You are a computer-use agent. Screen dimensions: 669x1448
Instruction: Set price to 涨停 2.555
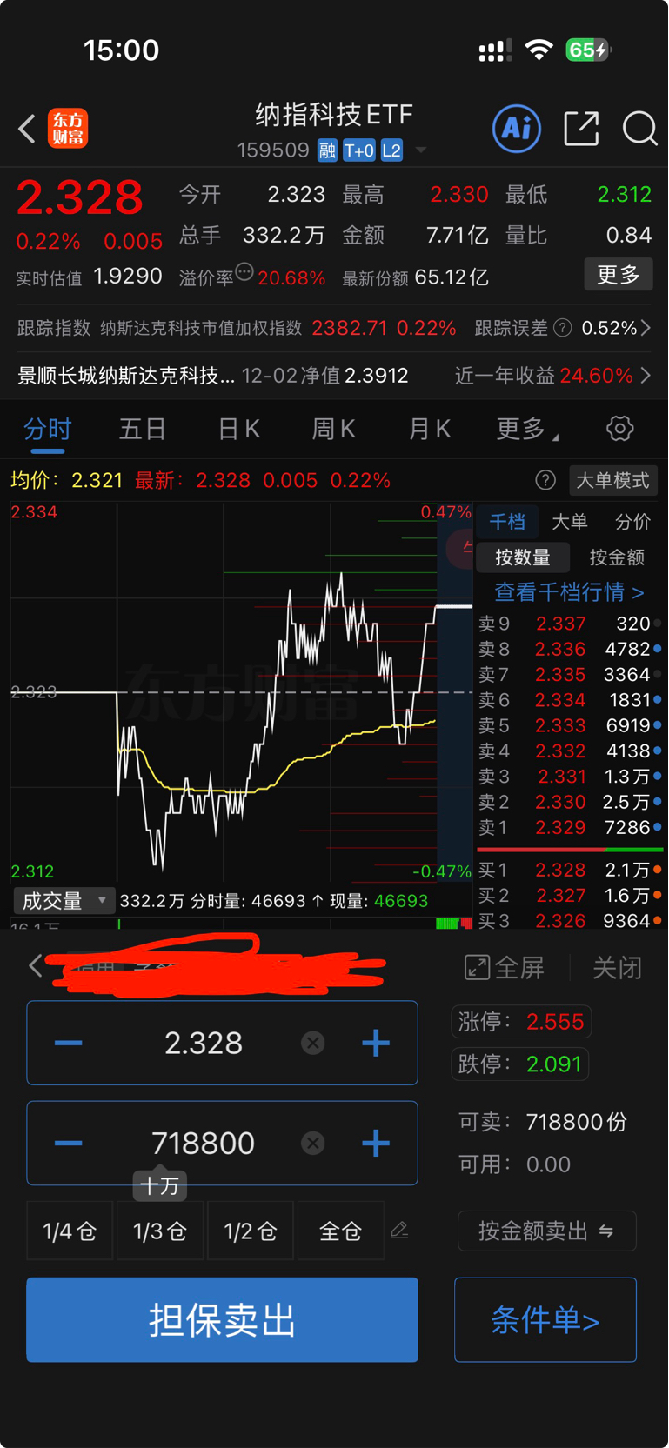(x=521, y=1021)
